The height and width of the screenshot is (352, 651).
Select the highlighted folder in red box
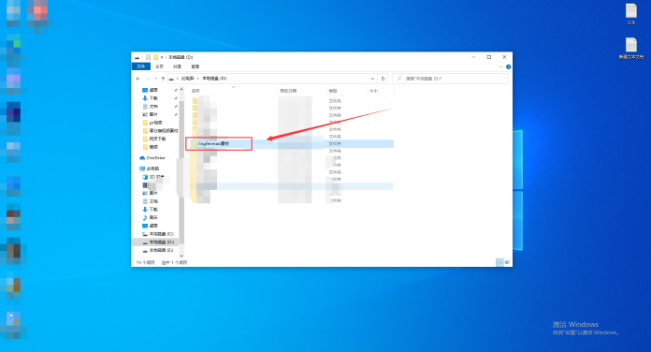point(219,143)
